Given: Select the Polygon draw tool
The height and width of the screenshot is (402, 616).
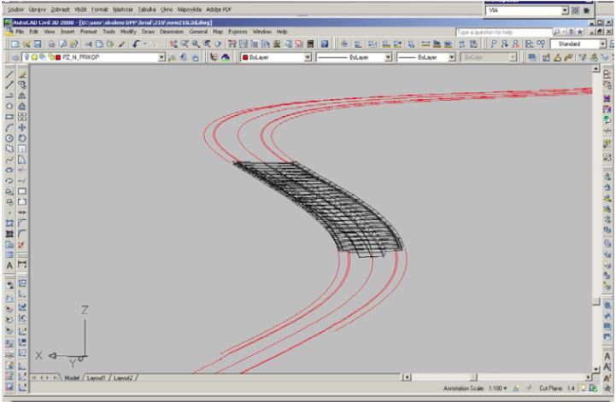Looking at the screenshot, I should click(9, 106).
